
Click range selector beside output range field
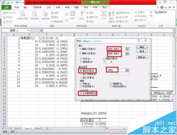point(127,70)
